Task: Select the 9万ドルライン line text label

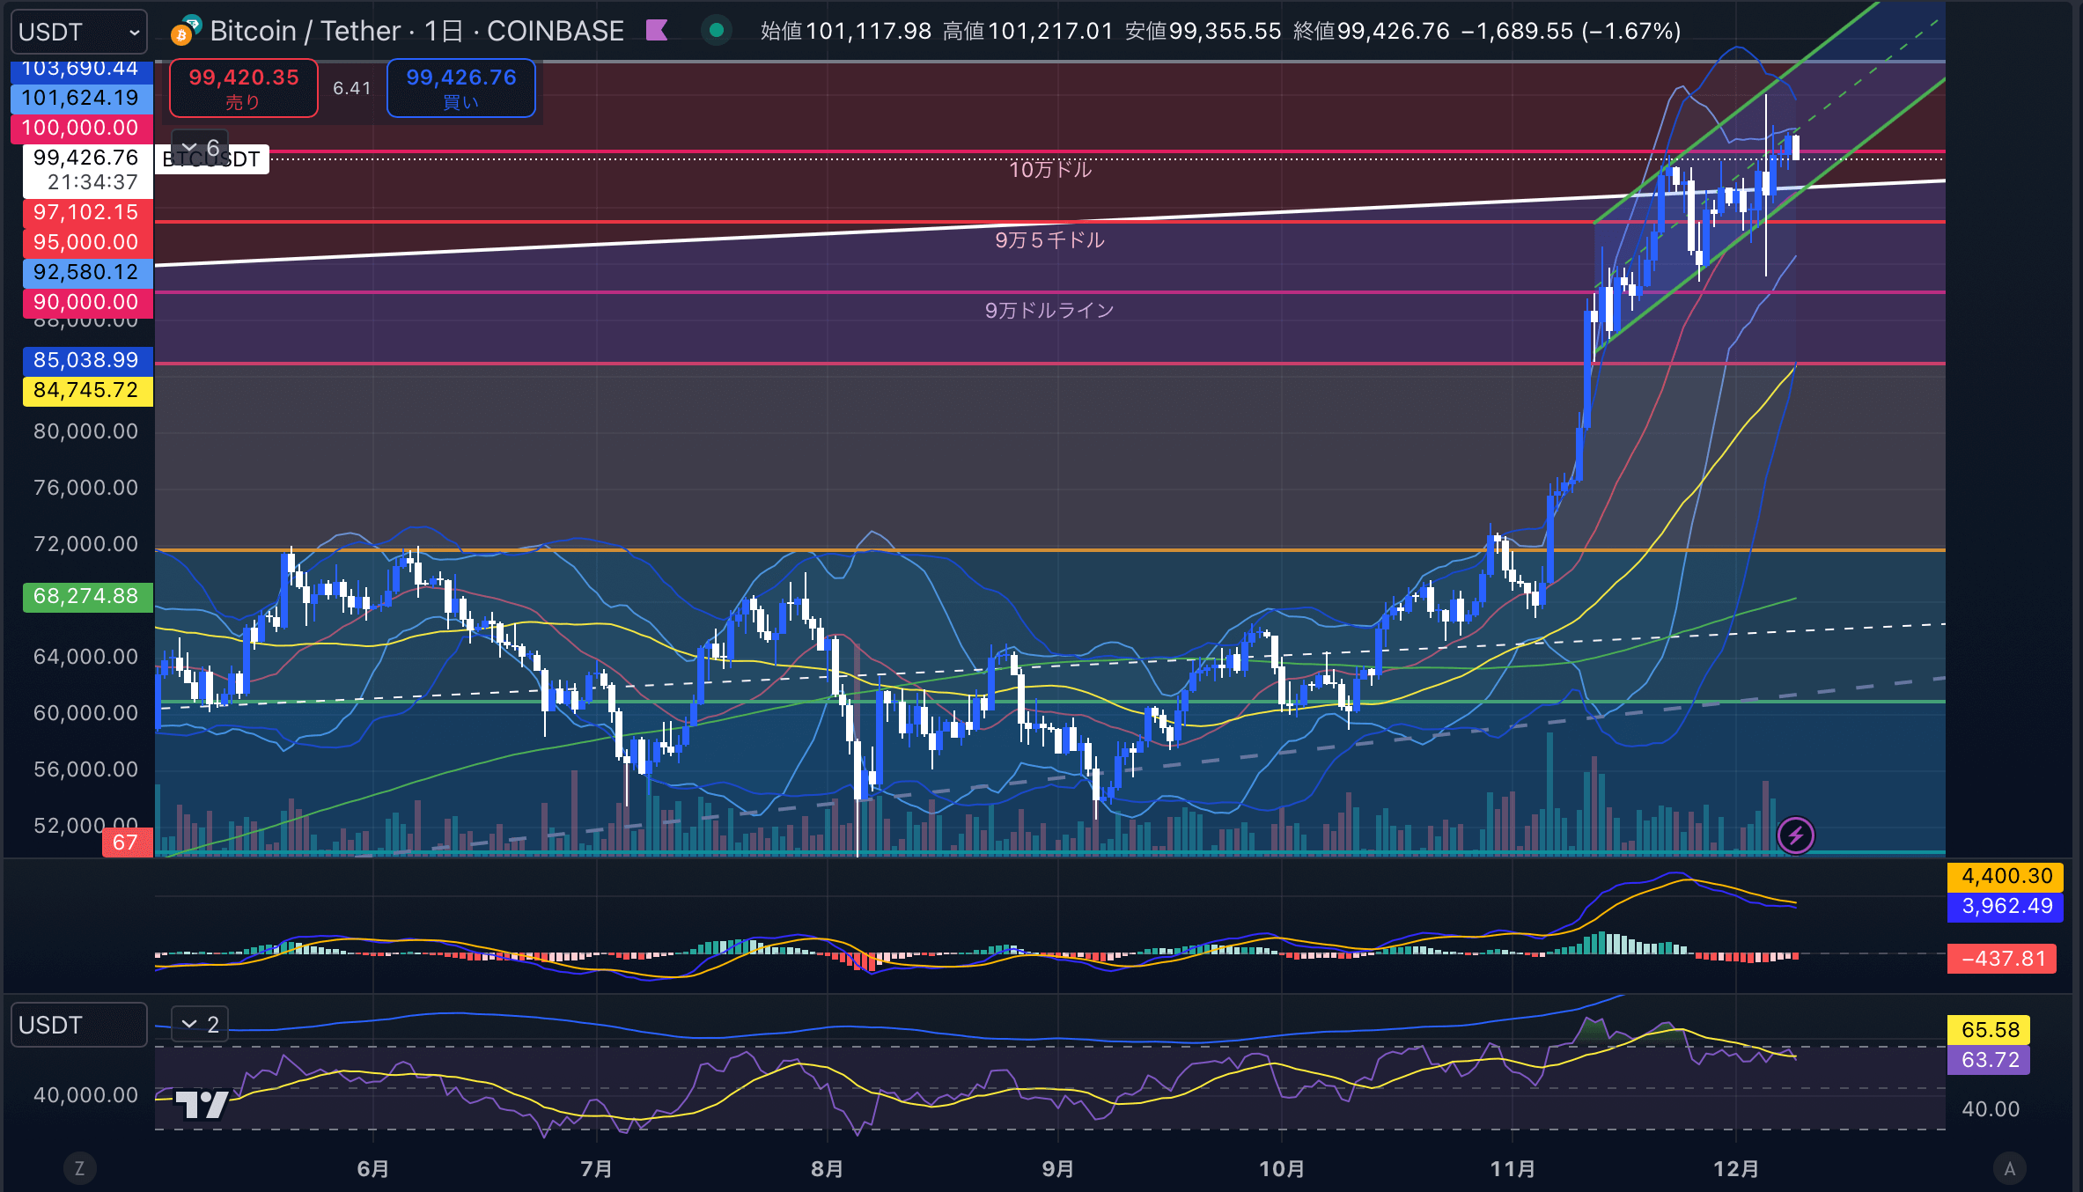Action: (x=1049, y=310)
